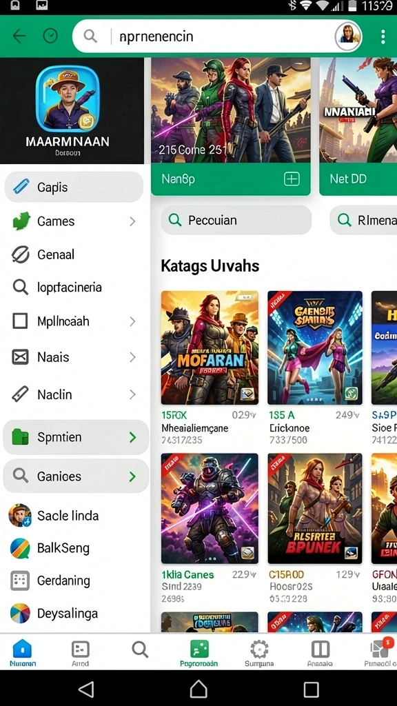The height and width of the screenshot is (706, 397).
Task: Open the 229 dropdown by 1kiia Canes
Action: tap(245, 574)
